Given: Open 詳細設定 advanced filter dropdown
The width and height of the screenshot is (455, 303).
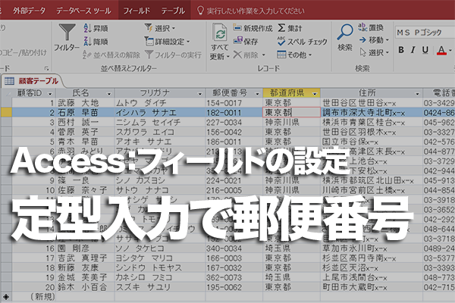Looking at the screenshot, I should click(x=167, y=42).
